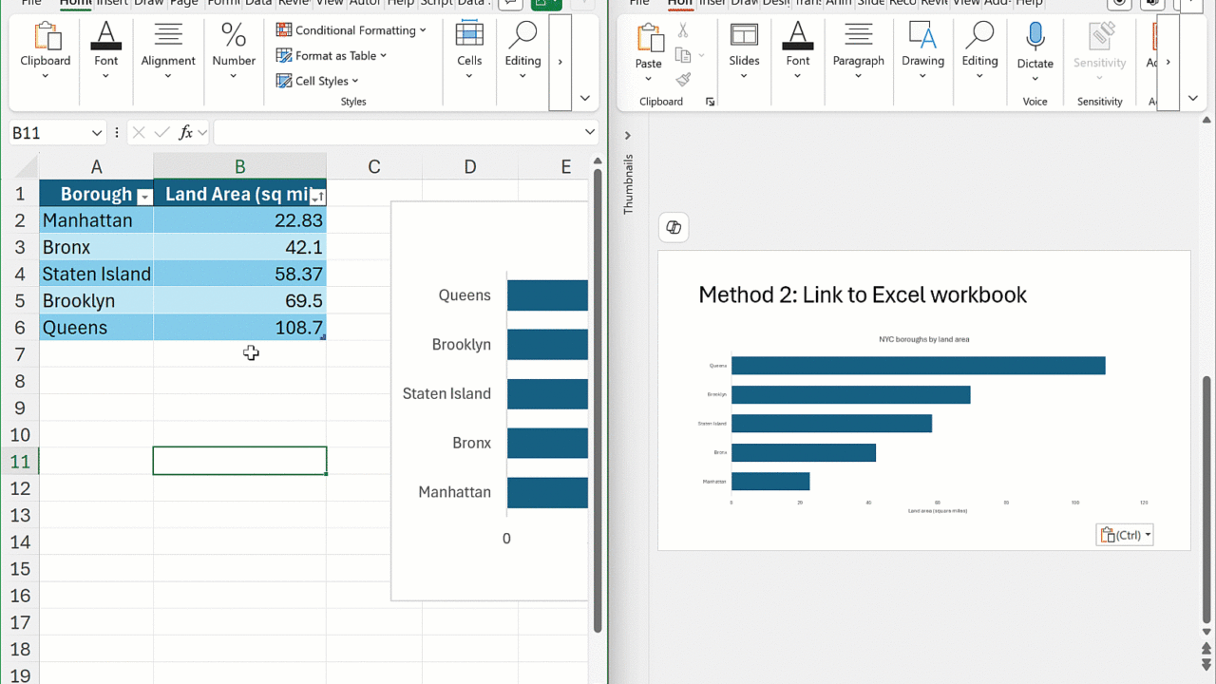Screen dimensions: 1216x684
Task: Expand the Thumbnails pane in PowerPoint
Action: pos(628,136)
